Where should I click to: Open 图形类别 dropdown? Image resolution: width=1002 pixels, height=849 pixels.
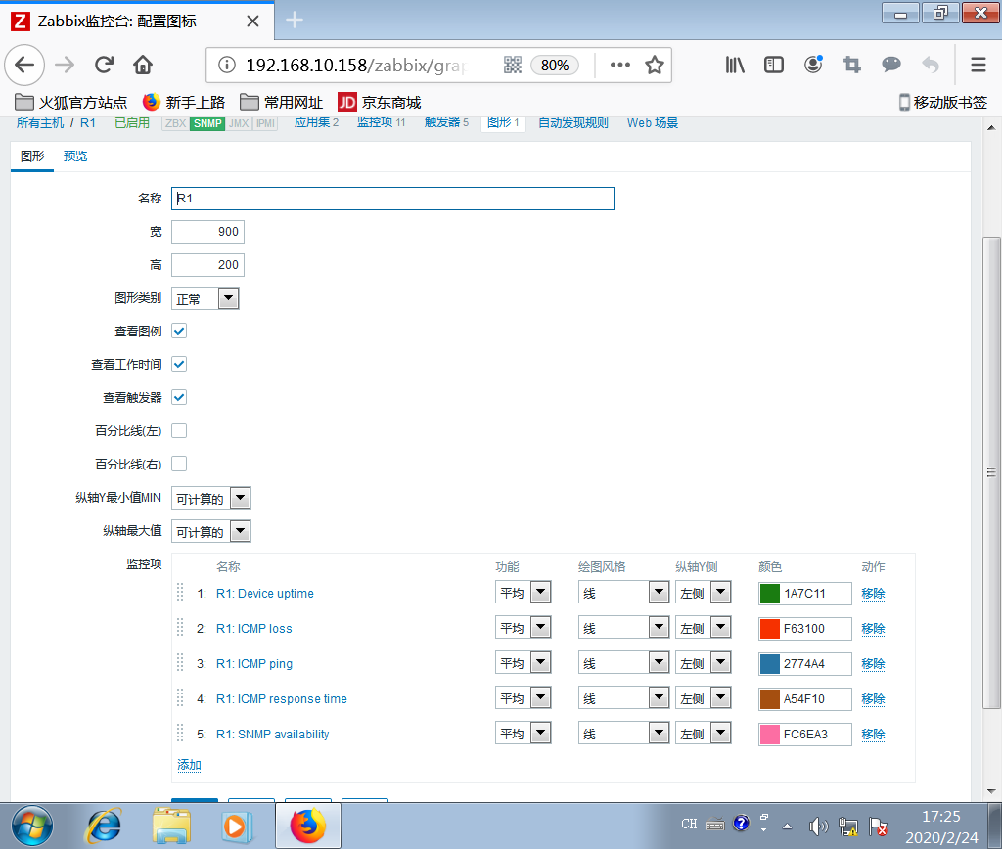(205, 298)
